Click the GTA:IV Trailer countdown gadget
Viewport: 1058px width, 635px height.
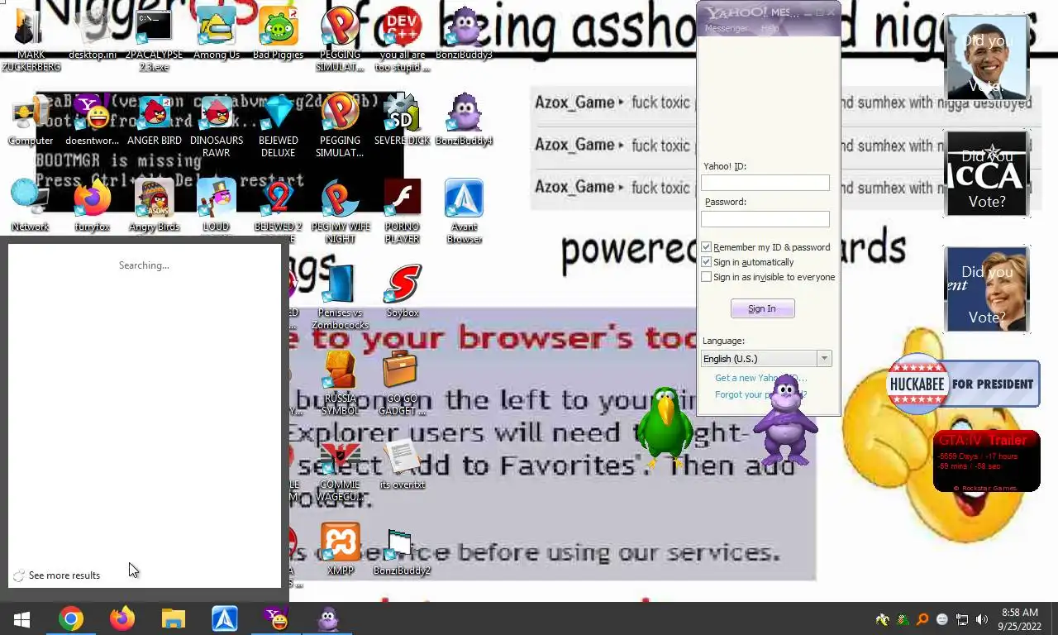pyautogui.click(x=986, y=461)
